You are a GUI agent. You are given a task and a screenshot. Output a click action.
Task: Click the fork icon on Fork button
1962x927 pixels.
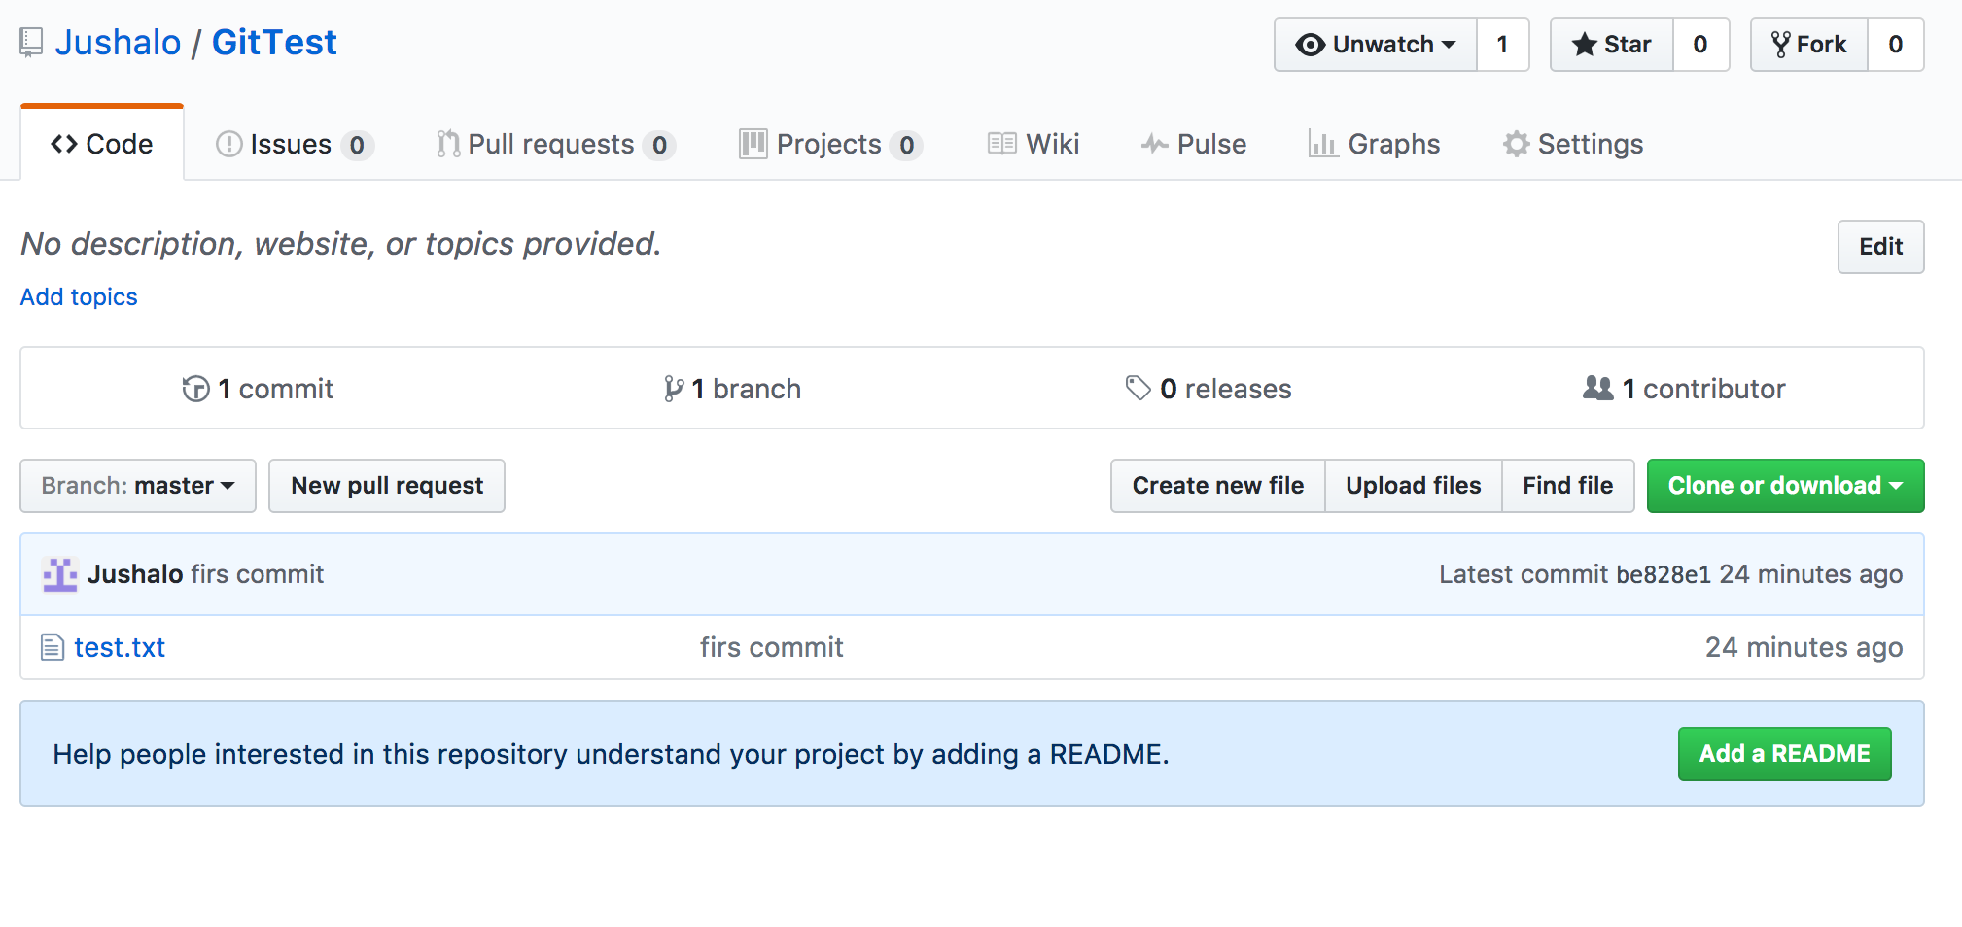[x=1780, y=45]
